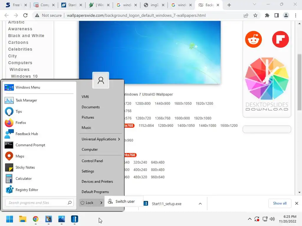Launch Calculator
This screenshot has width=302, height=226.
40,179
